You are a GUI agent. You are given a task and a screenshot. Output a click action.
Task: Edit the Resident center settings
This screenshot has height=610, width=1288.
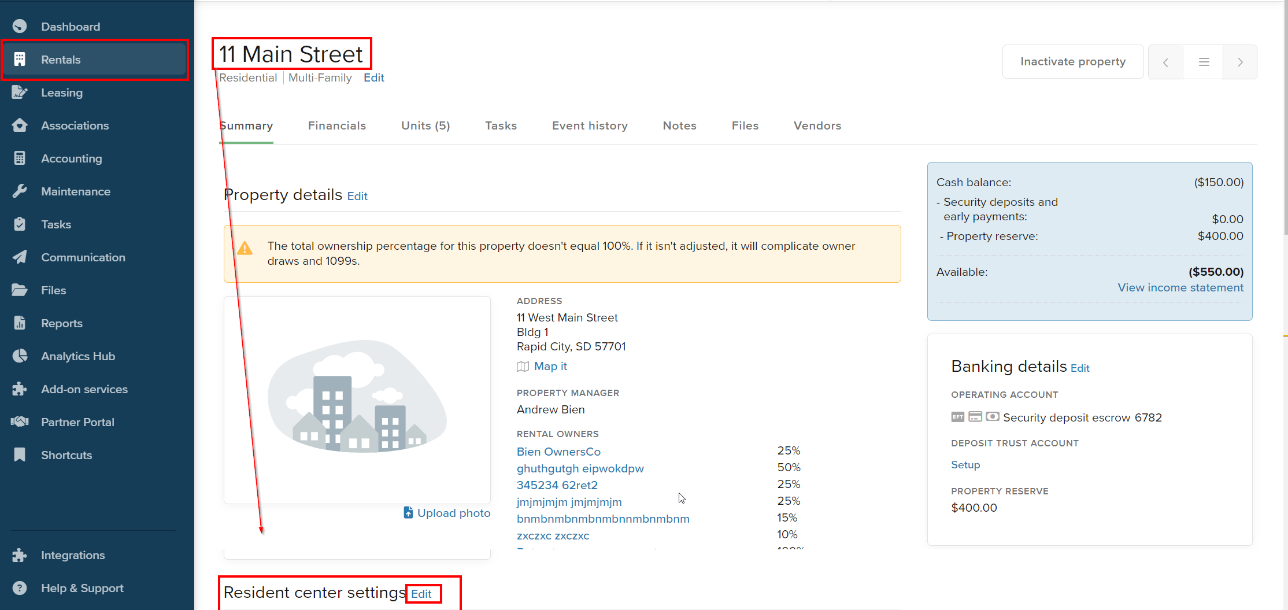(421, 594)
